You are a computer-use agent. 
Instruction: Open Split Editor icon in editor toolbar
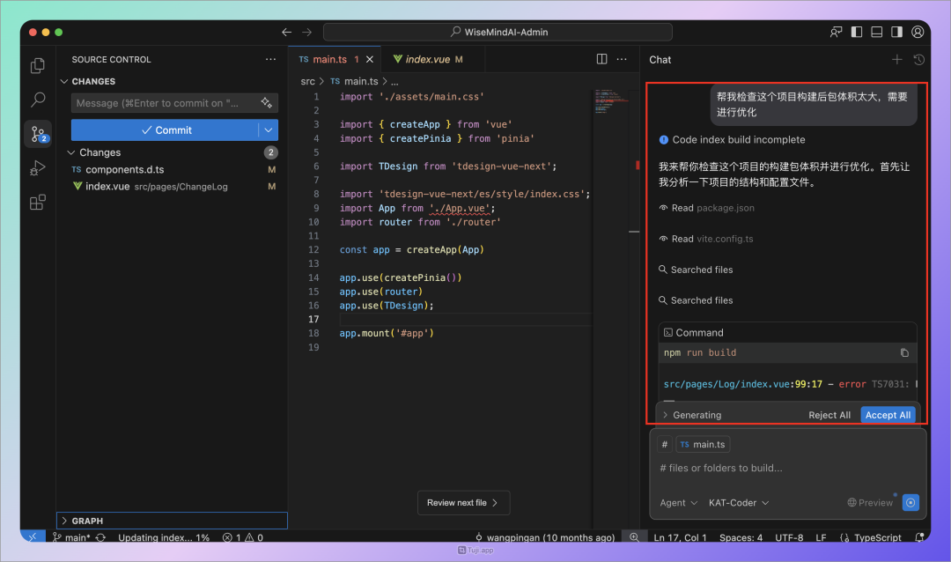601,59
